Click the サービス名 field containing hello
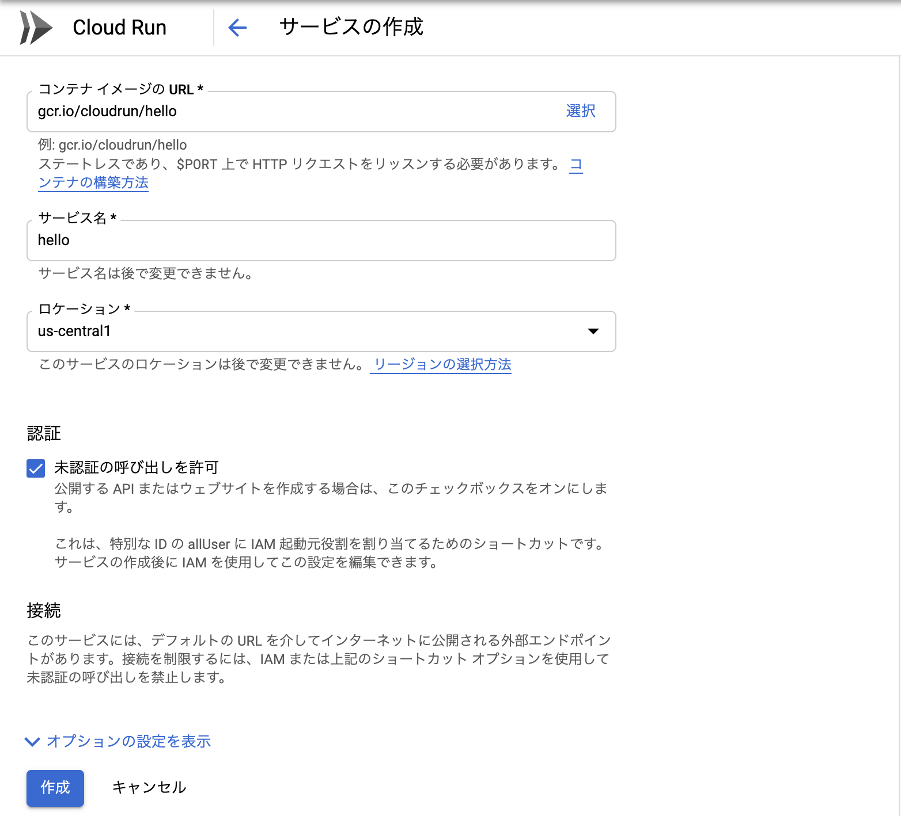The image size is (901, 816). [321, 241]
